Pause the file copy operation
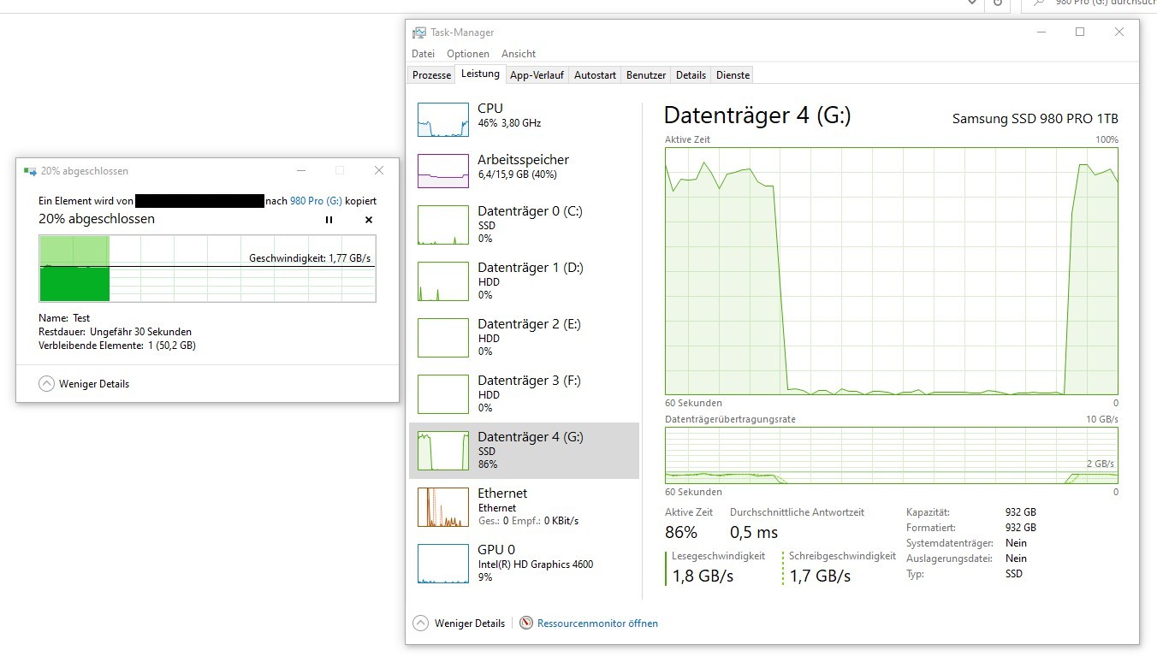1157x662 pixels. (x=329, y=220)
